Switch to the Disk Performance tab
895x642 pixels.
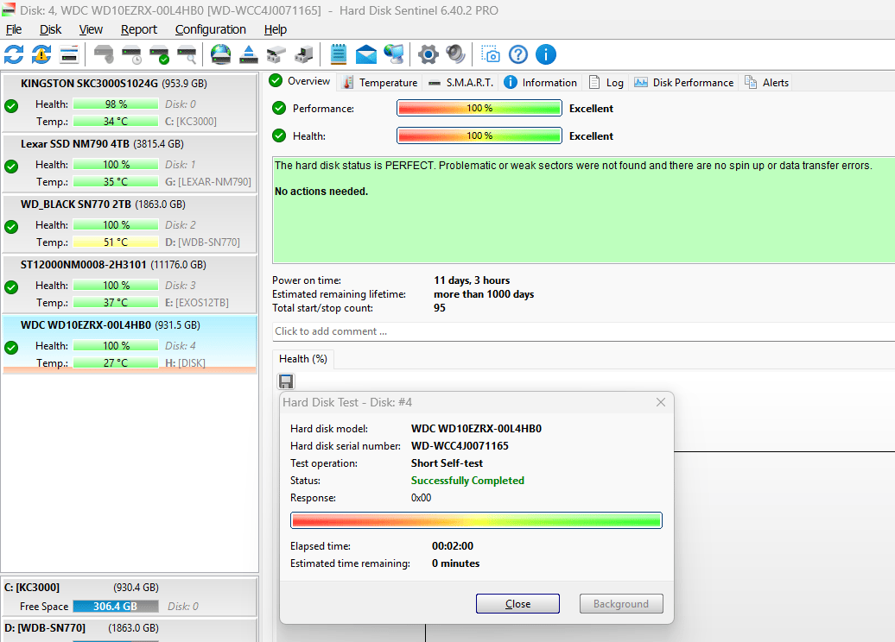click(684, 83)
